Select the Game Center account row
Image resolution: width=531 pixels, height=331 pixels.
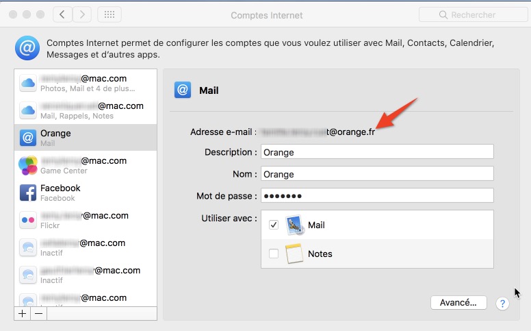(x=86, y=165)
